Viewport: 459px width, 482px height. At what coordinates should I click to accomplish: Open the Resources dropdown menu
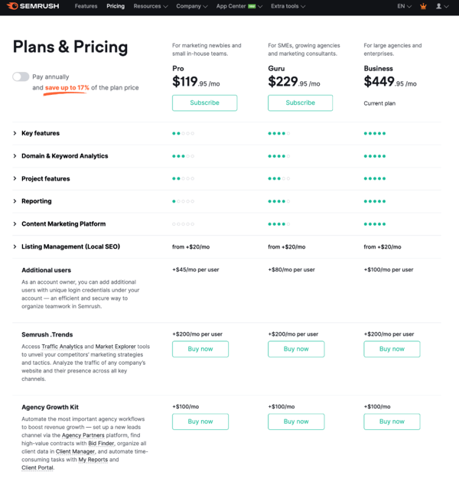pos(150,6)
